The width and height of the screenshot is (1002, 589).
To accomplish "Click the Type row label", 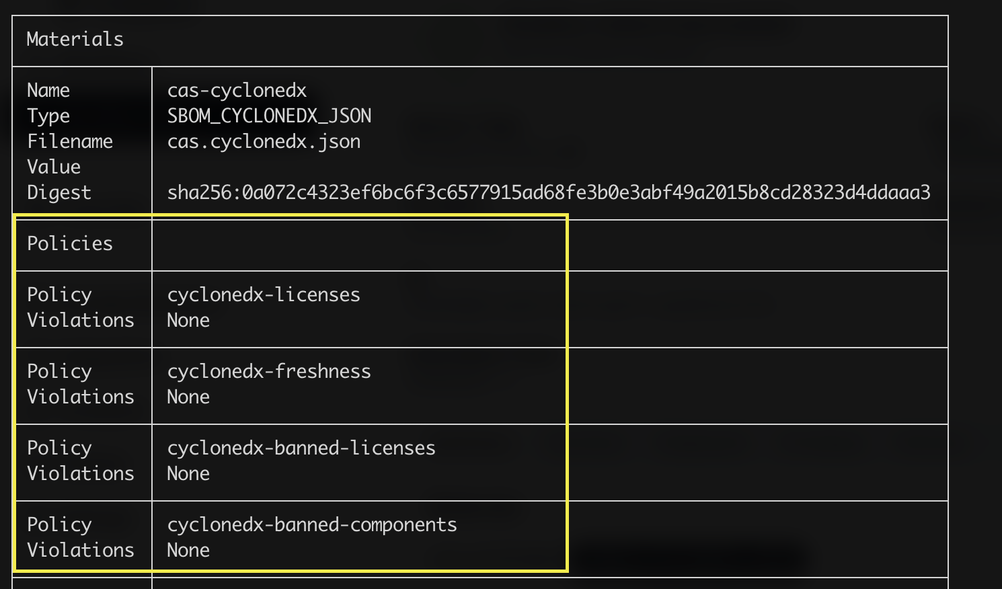I will [x=48, y=116].
